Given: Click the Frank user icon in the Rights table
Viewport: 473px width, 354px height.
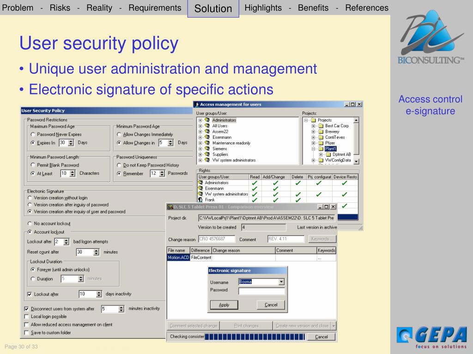Looking at the screenshot, I should (200, 200).
